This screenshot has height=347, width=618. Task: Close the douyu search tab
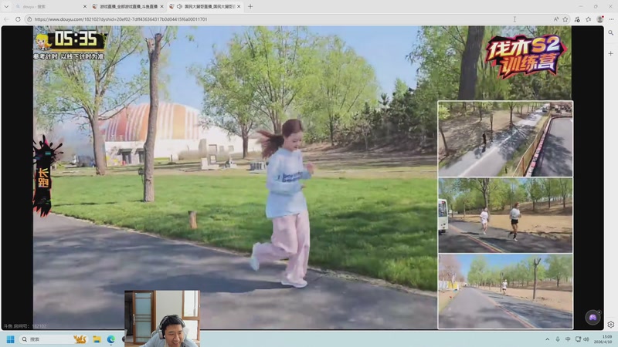pos(85,6)
